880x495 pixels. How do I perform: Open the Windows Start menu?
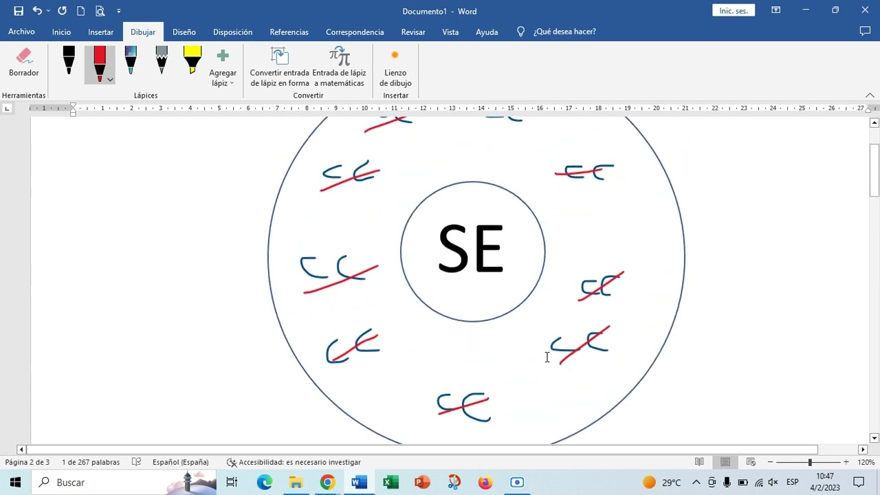point(15,483)
